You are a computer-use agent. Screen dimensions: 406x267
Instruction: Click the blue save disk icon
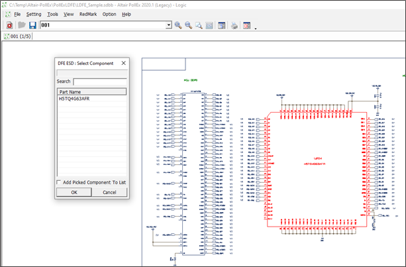click(32, 25)
